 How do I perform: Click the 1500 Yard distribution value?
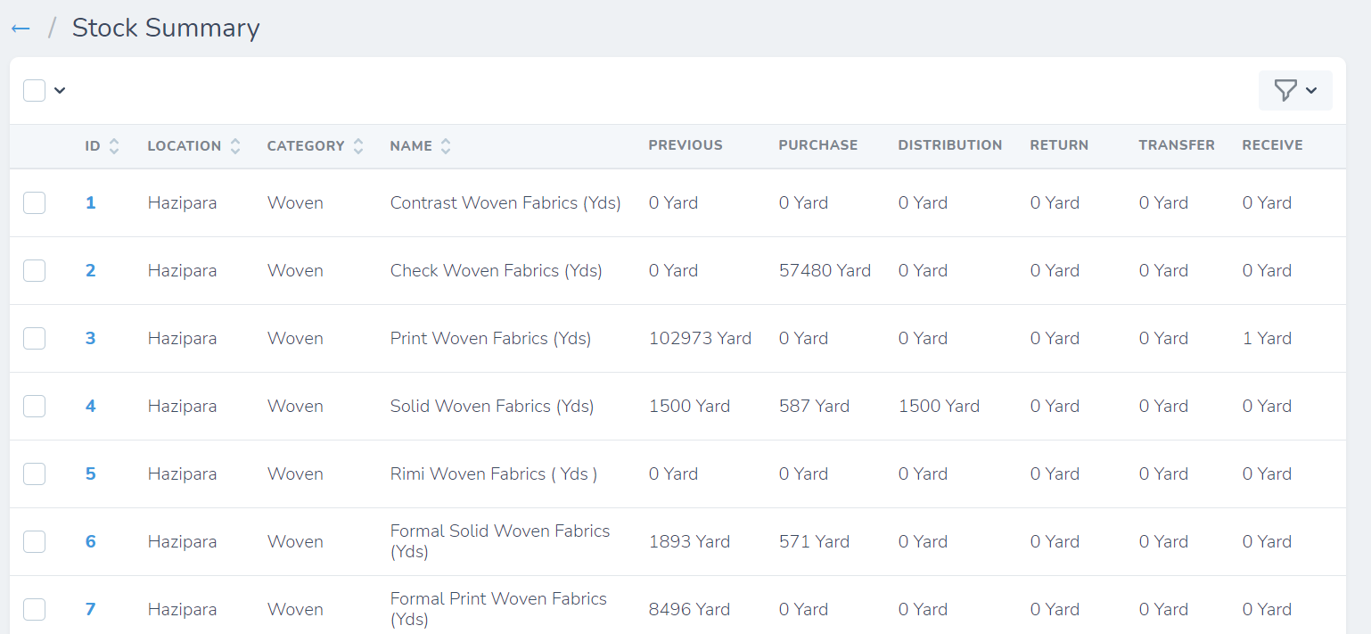939,406
